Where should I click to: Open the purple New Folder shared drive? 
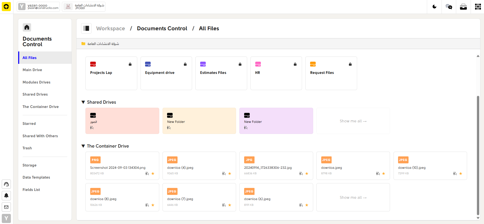tap(276, 121)
